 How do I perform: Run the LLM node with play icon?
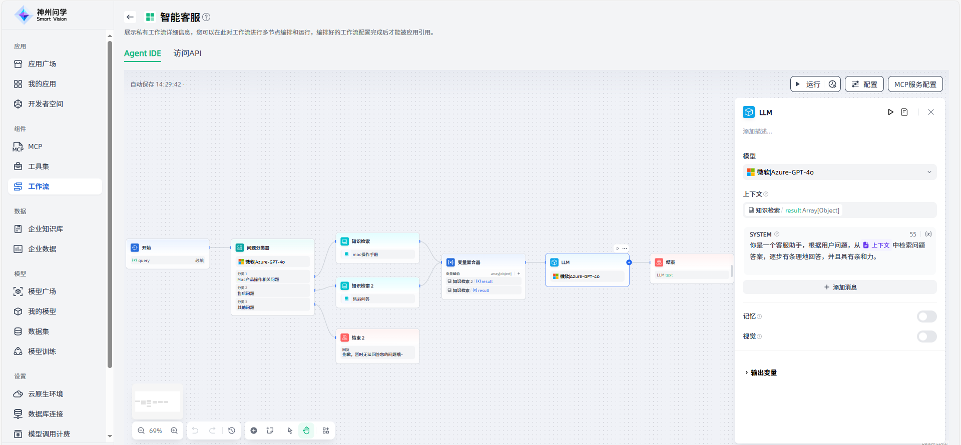tap(890, 112)
